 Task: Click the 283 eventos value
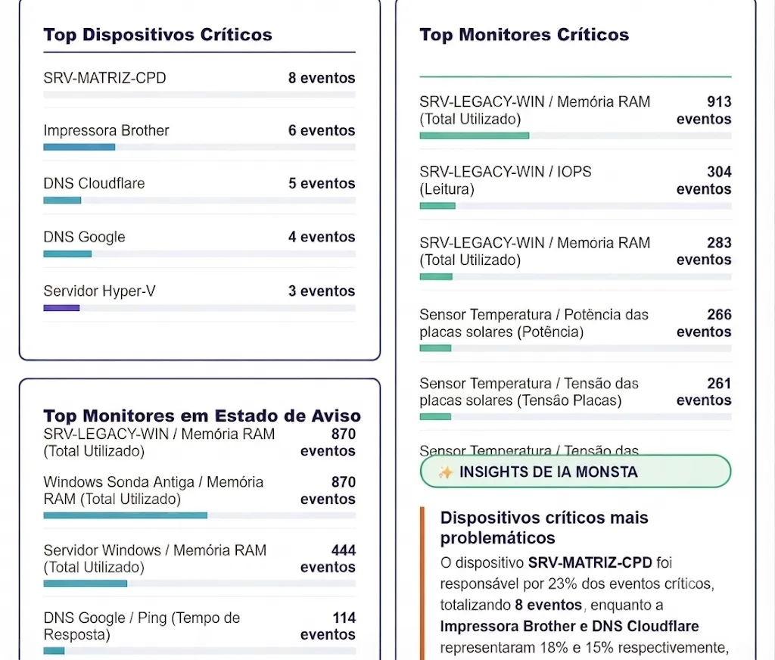click(x=704, y=251)
